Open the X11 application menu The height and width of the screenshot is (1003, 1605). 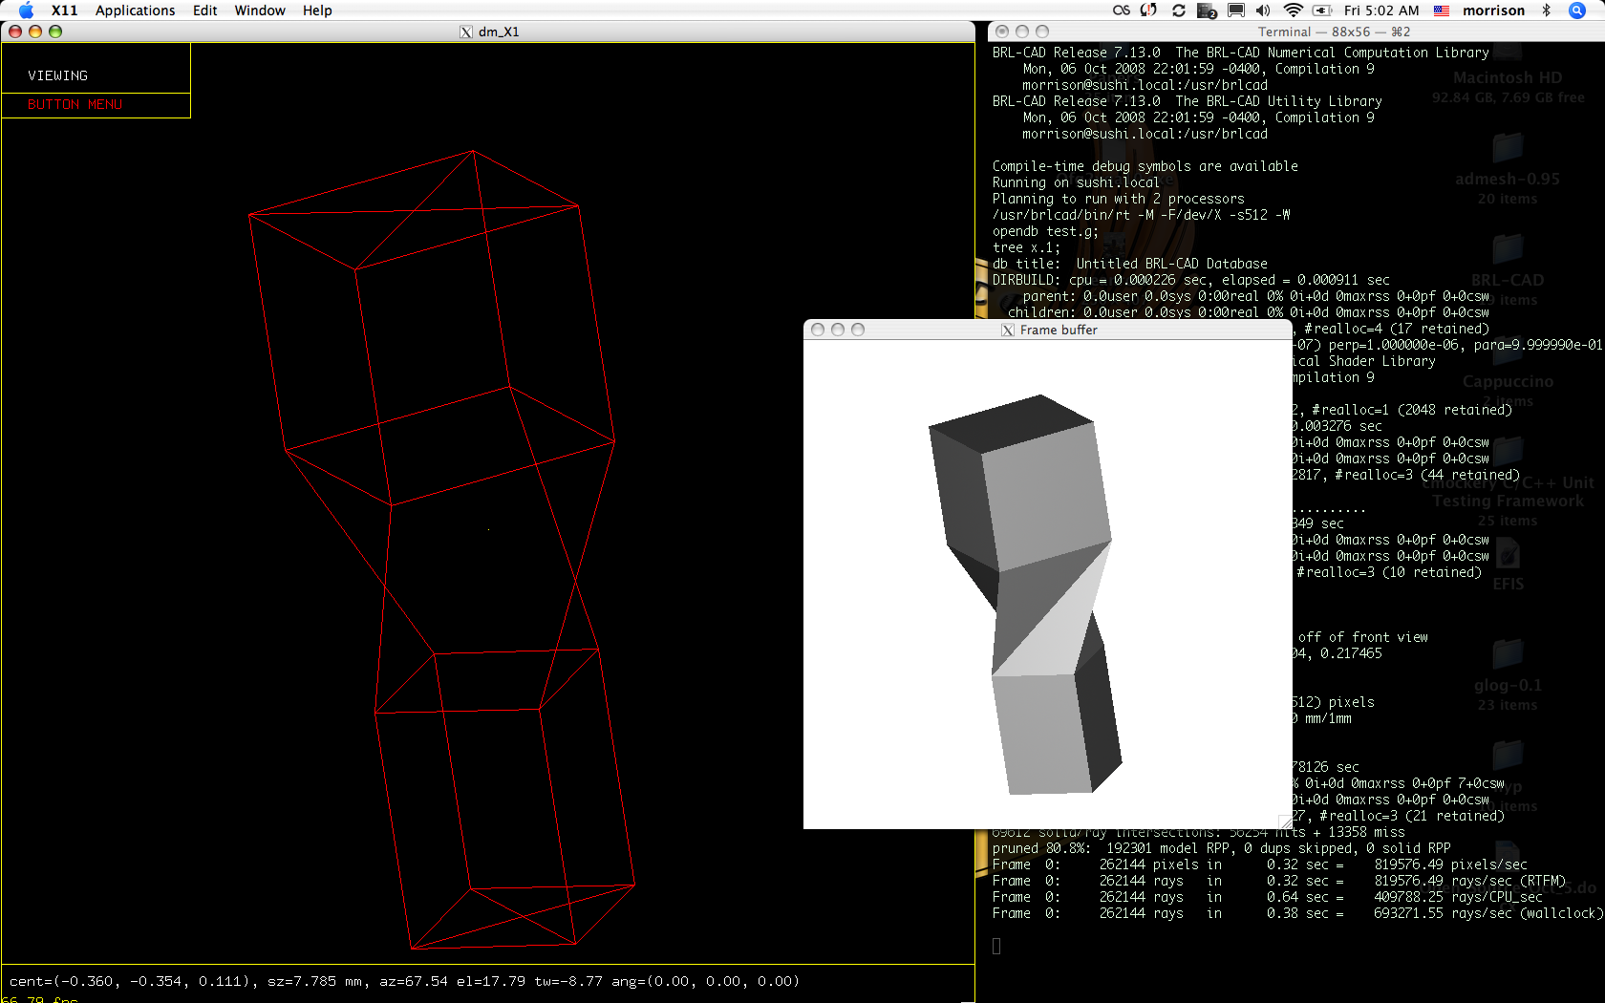tap(64, 11)
